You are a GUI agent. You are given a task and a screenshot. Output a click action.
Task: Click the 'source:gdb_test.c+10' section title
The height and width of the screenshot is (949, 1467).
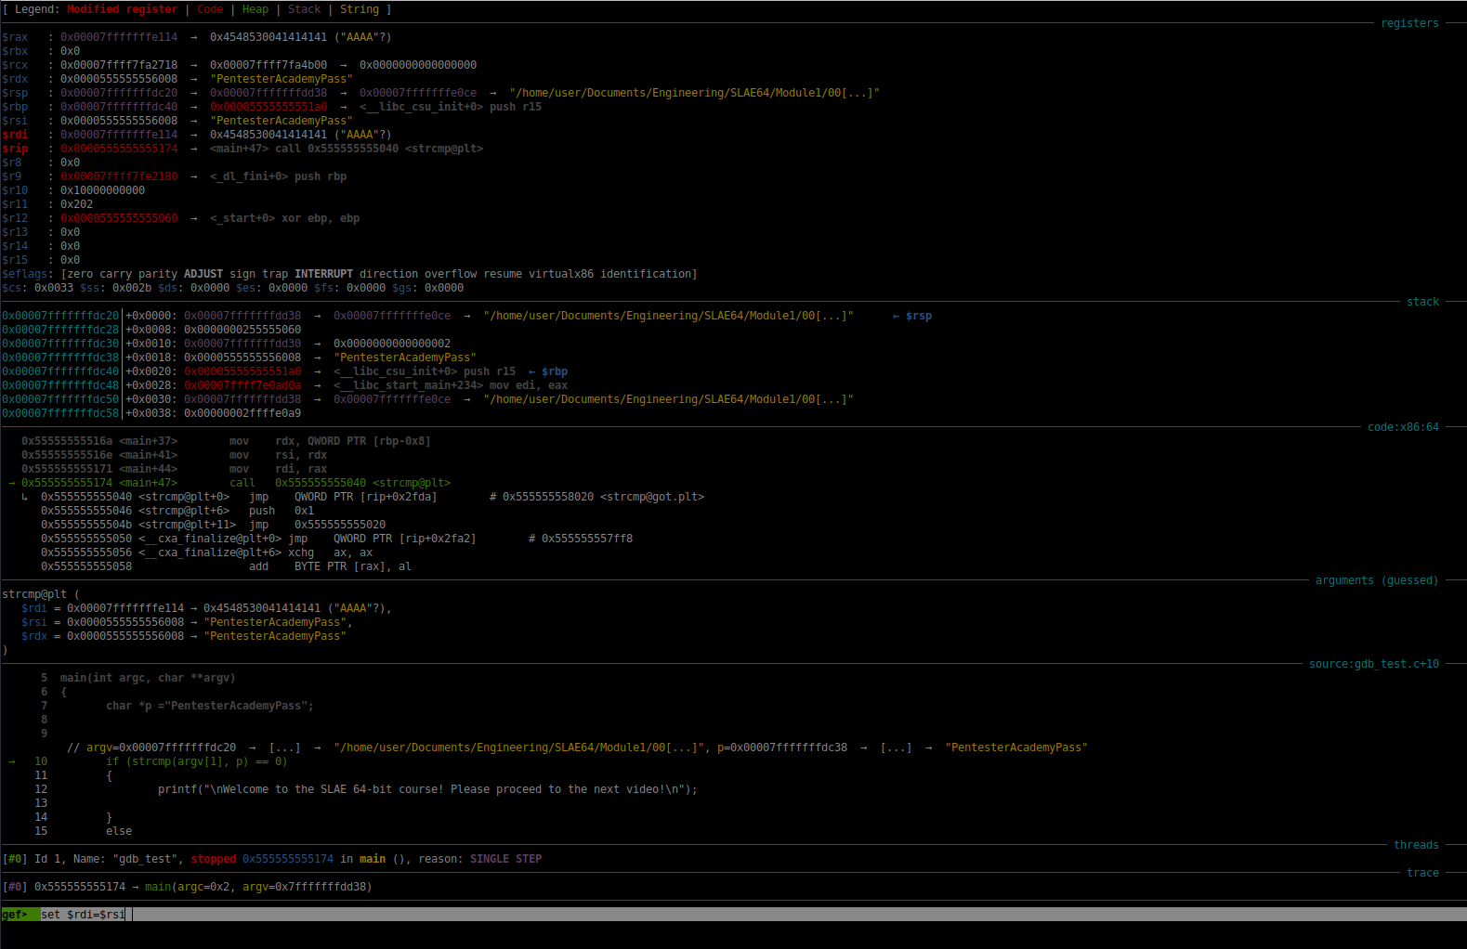1374,664
